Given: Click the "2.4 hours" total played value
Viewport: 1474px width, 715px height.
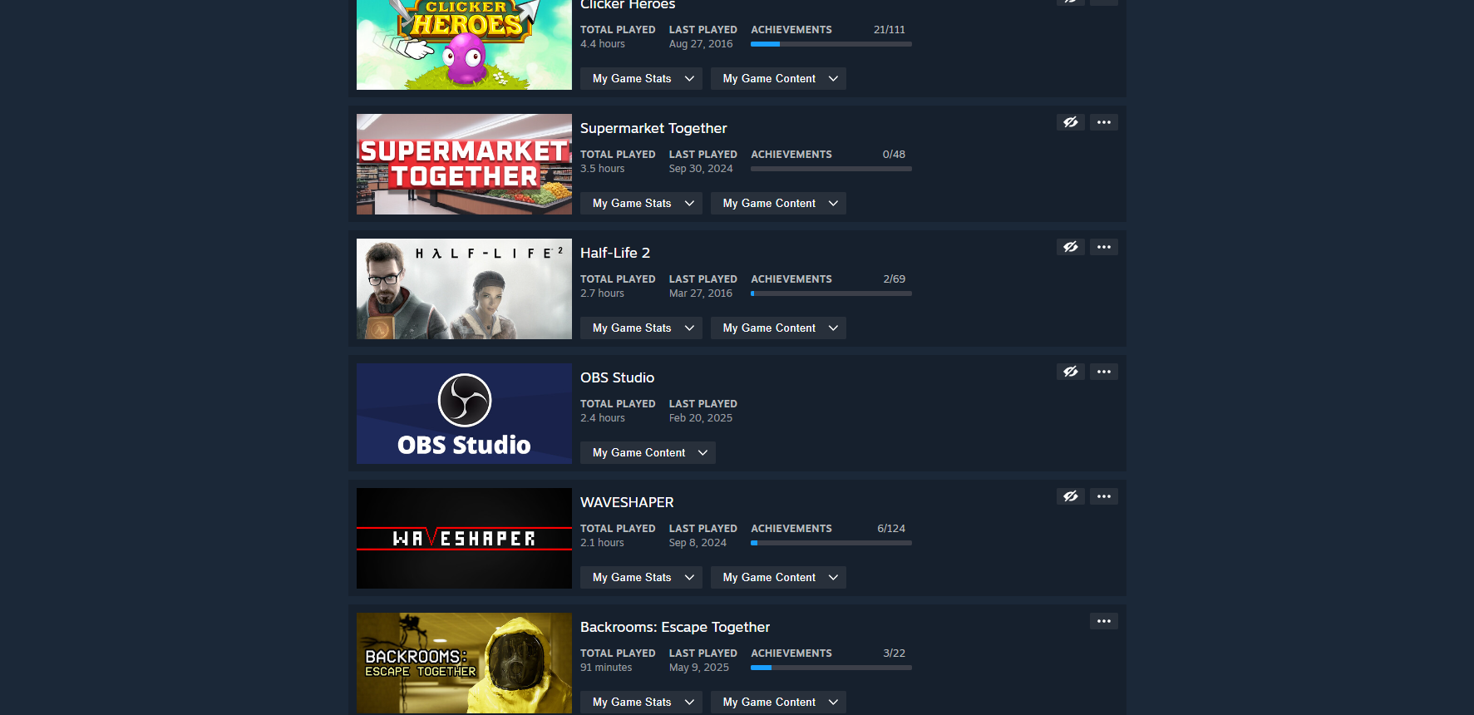Looking at the screenshot, I should (603, 418).
